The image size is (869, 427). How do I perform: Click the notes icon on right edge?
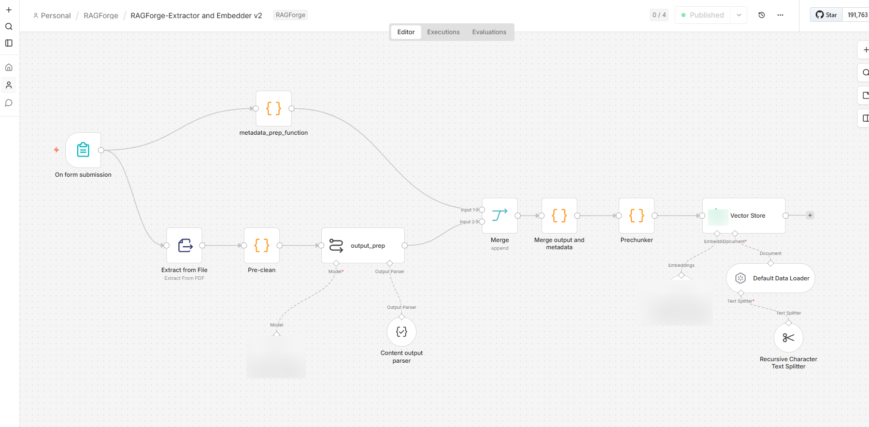pyautogui.click(x=865, y=95)
